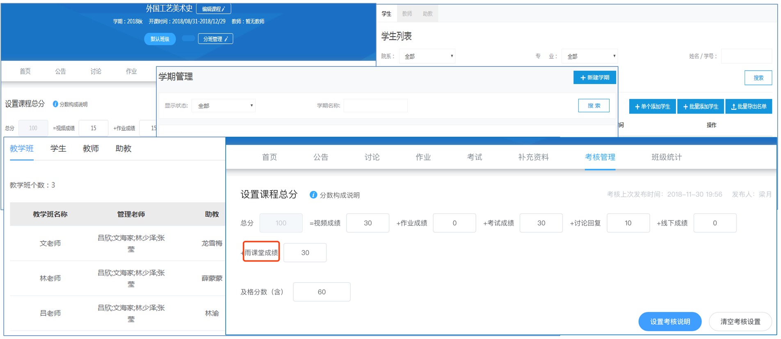The height and width of the screenshot is (339, 781).
Task: Focus the 姓名/学号 search field
Action: click(x=747, y=56)
